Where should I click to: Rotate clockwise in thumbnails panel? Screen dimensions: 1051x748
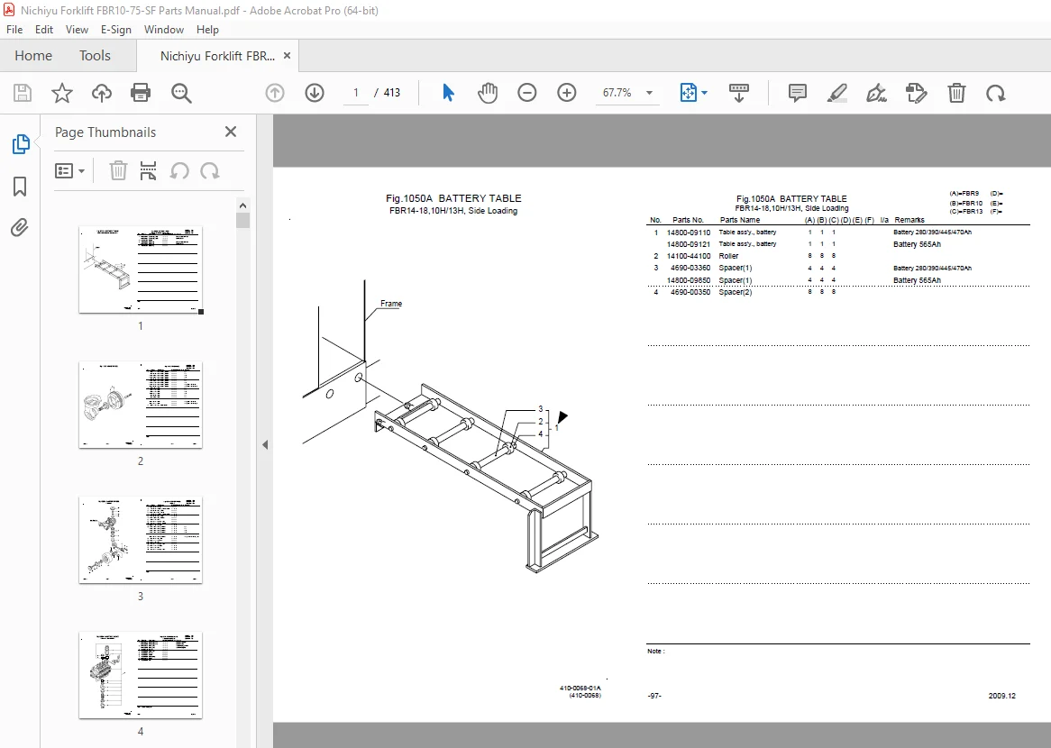[210, 171]
